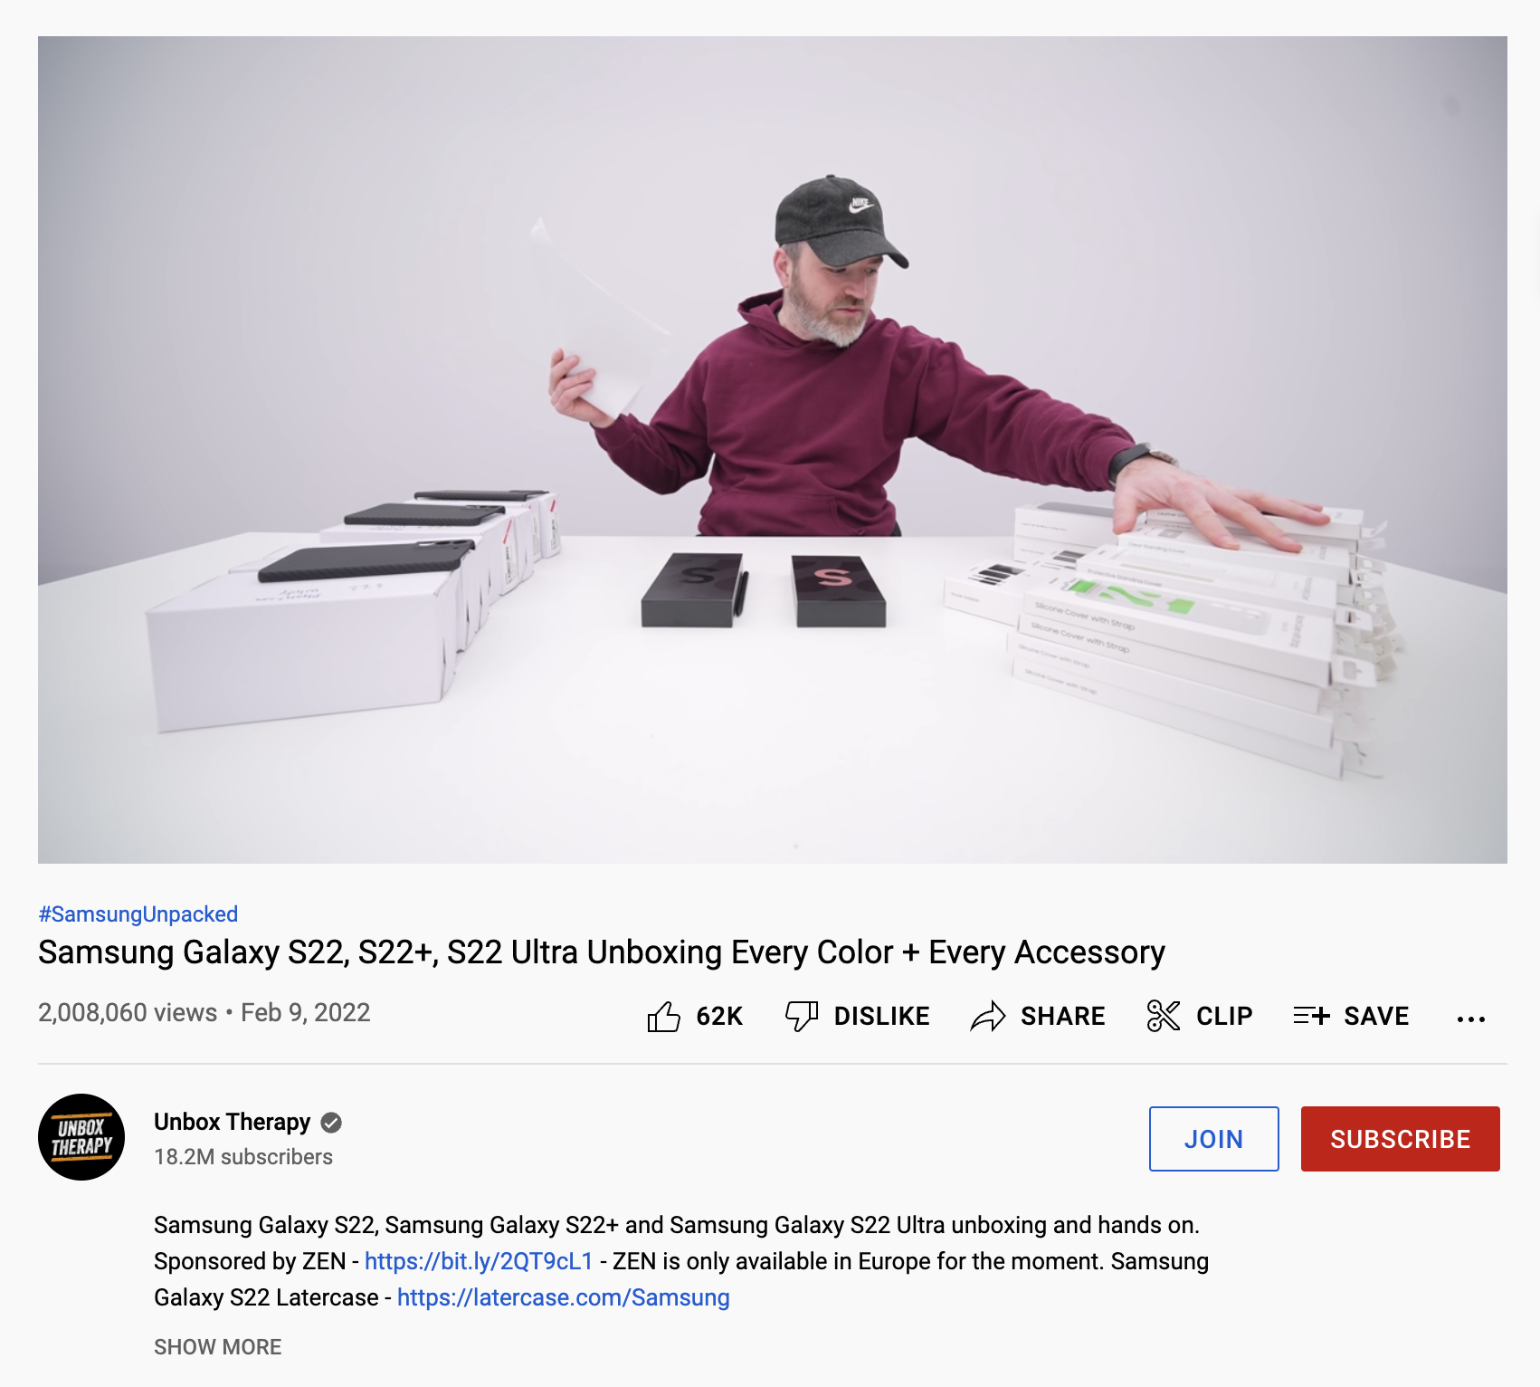Click the DISLIKE text label
Screen dimensions: 1540x1387
882,1017
